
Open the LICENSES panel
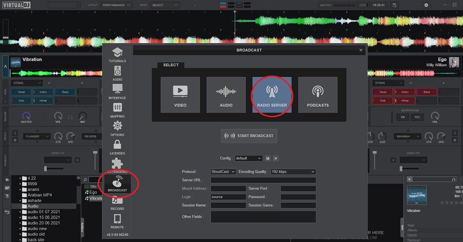[117, 147]
